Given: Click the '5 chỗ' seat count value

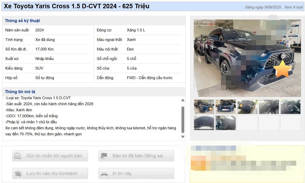Looking at the screenshot, I should click(132, 59).
